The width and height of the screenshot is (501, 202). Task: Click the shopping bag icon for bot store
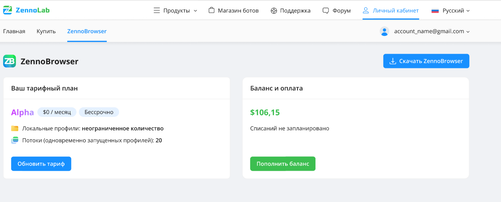212,11
